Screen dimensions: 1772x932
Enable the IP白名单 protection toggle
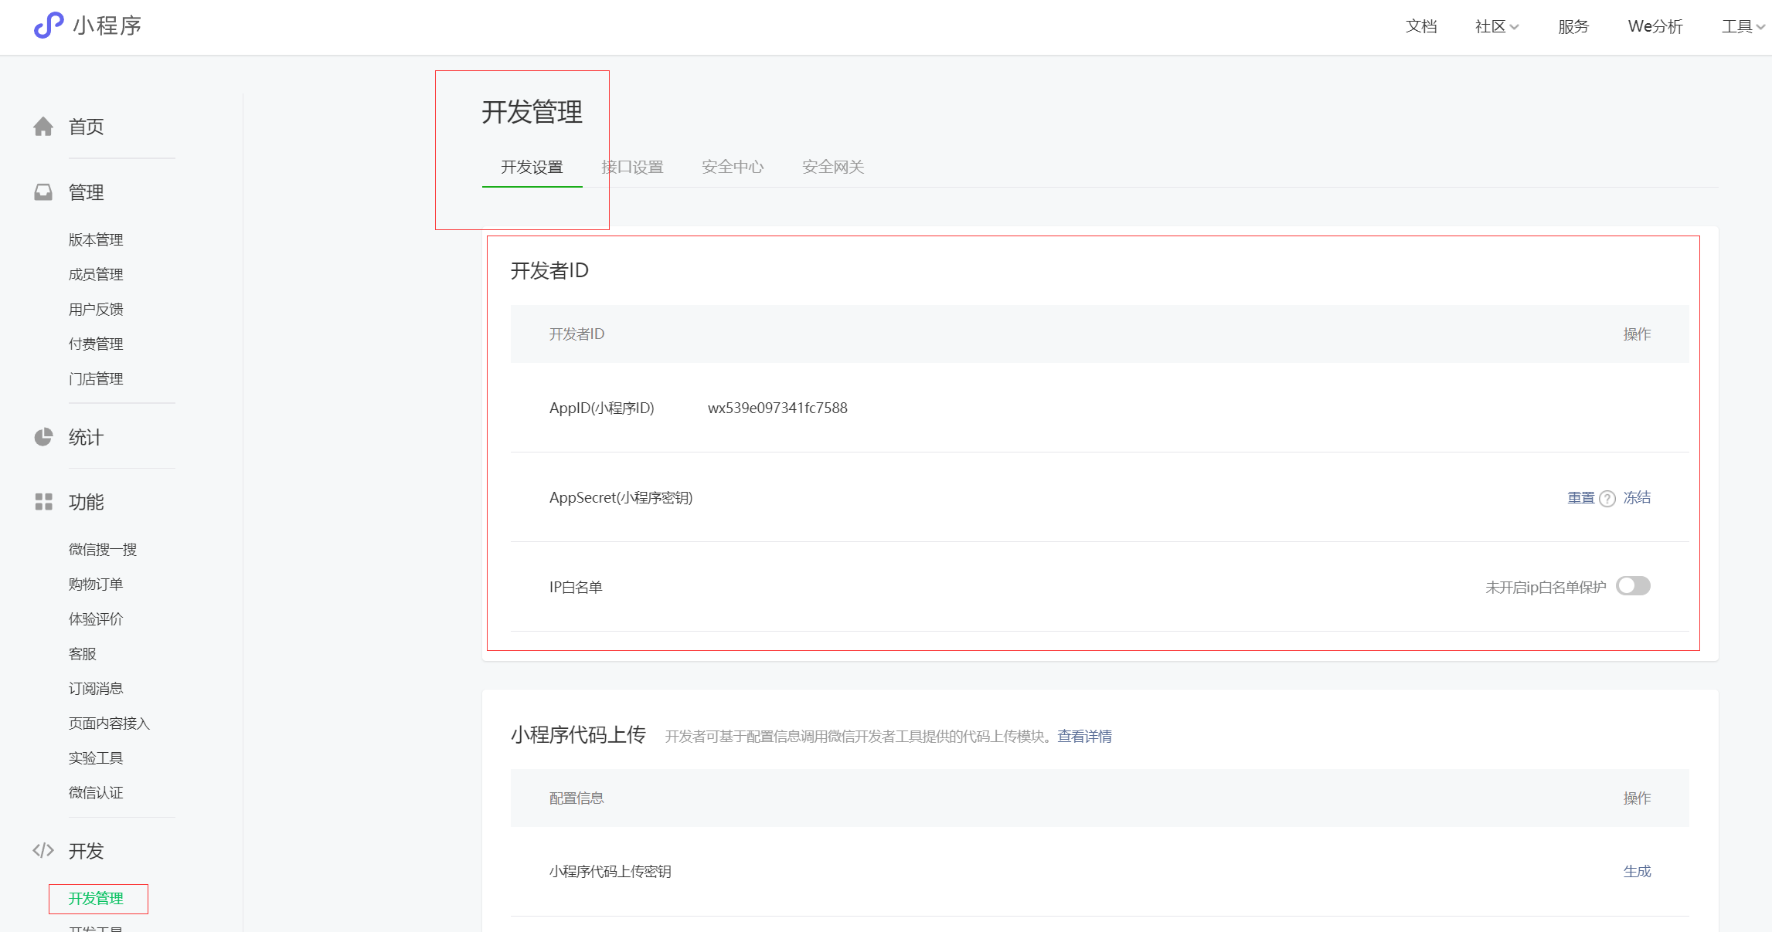click(x=1633, y=586)
